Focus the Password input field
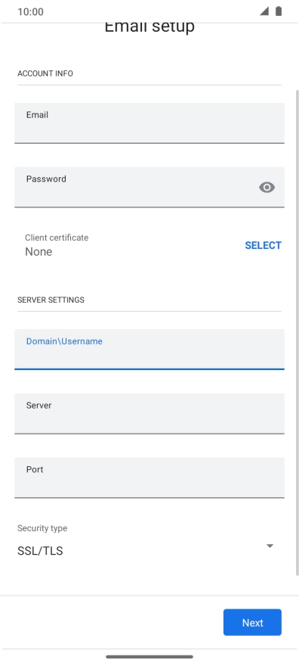299x666 pixels. tap(149, 188)
